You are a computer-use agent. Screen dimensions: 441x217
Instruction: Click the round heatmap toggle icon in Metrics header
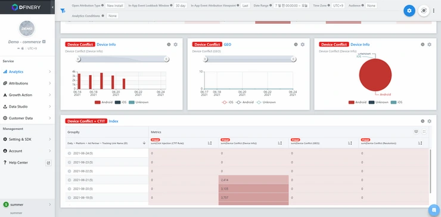416,132
